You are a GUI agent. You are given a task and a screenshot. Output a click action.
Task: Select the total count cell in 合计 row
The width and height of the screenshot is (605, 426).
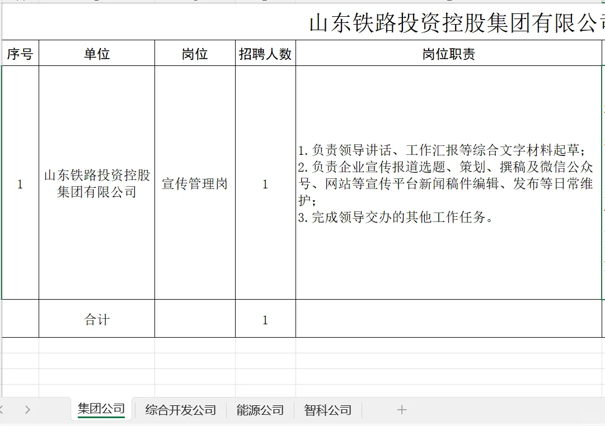[x=265, y=319]
